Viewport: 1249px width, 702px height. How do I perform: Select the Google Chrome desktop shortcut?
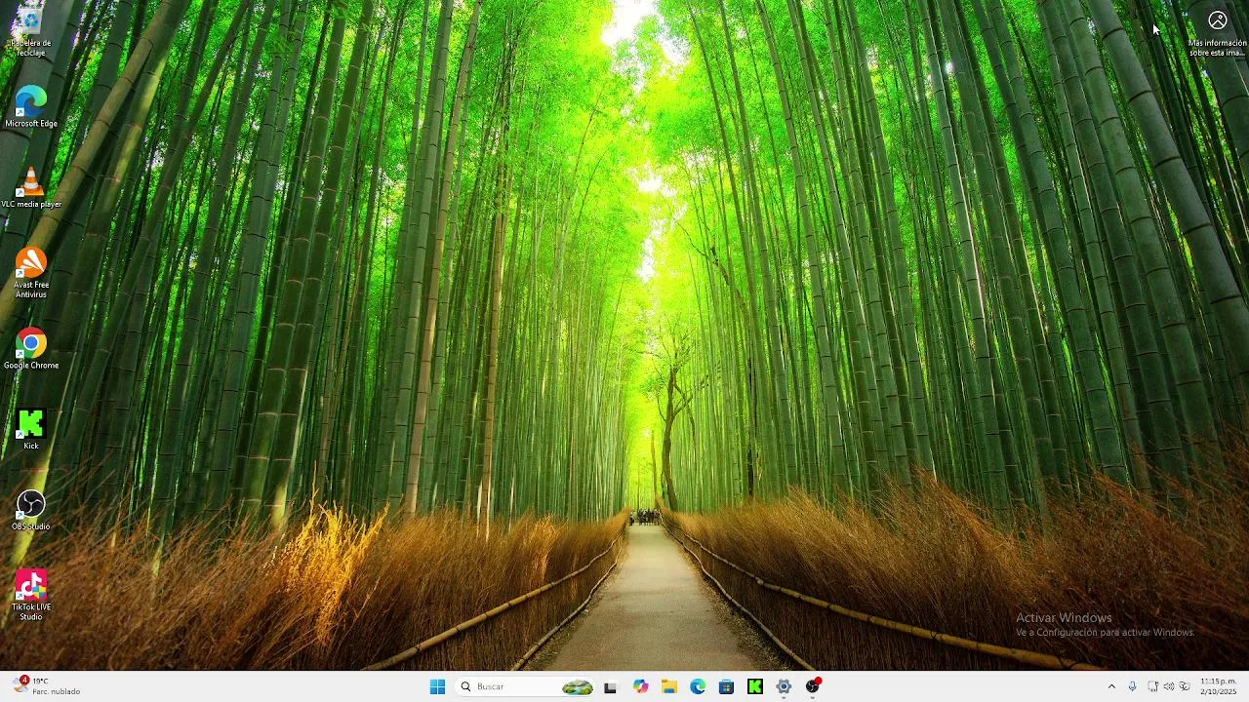[x=30, y=349]
